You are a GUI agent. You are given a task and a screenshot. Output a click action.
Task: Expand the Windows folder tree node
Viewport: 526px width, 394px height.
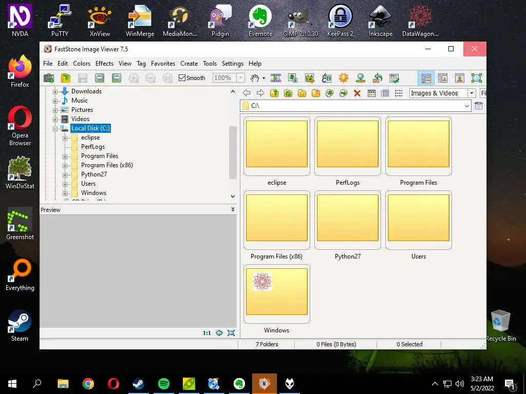tap(65, 193)
